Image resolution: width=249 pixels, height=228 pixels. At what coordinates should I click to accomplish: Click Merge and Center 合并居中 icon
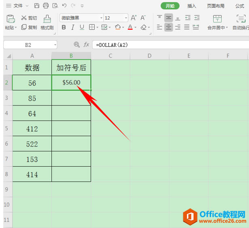coord(217,19)
